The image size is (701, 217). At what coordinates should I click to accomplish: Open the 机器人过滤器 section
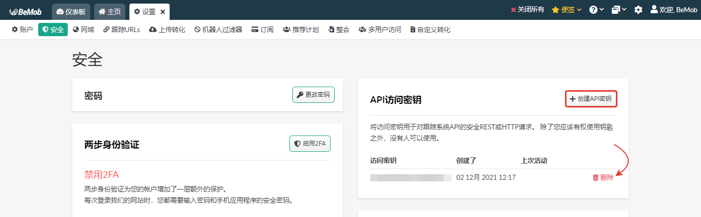click(x=218, y=30)
